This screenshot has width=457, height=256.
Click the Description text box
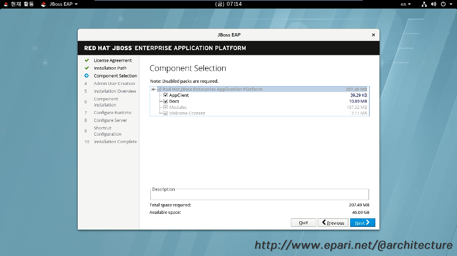(x=259, y=194)
